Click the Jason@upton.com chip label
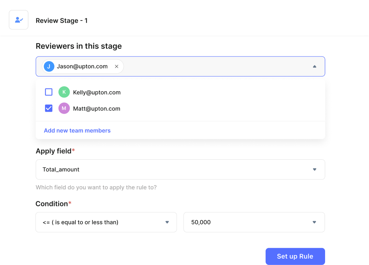The height and width of the screenshot is (265, 369). point(82,66)
